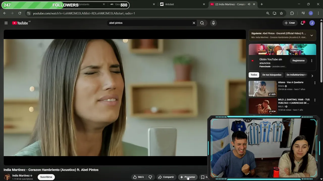Expand the mix playlist panel chevron

(x=312, y=35)
